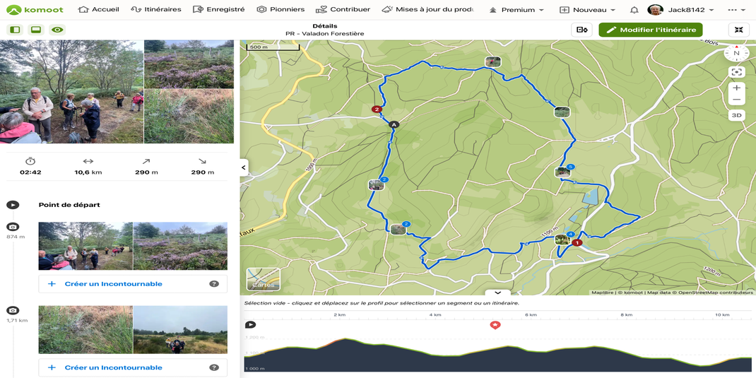This screenshot has height=378, width=756.
Task: Open the Jack8142 account menu
Action: click(680, 10)
